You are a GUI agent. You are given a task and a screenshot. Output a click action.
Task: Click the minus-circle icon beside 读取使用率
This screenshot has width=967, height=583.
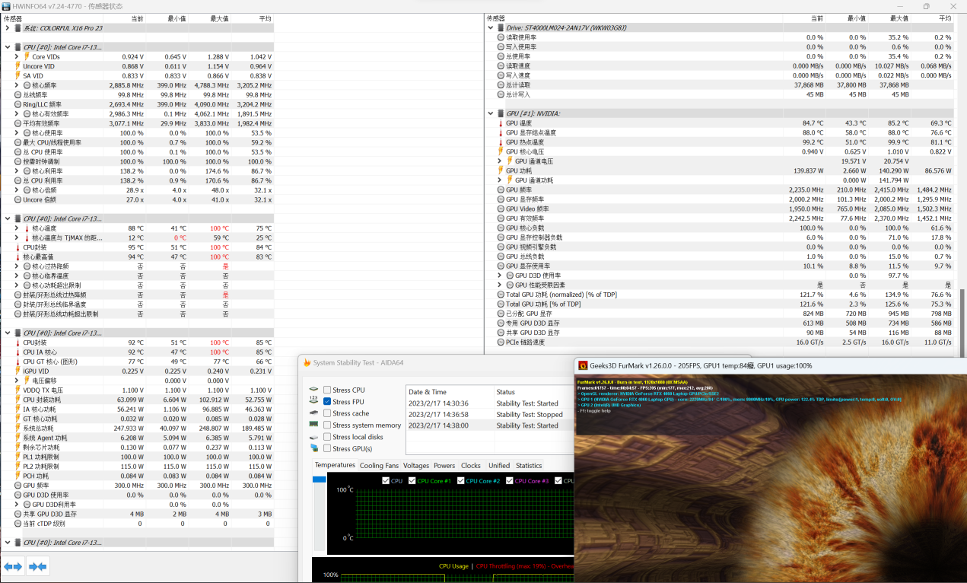pos(500,37)
